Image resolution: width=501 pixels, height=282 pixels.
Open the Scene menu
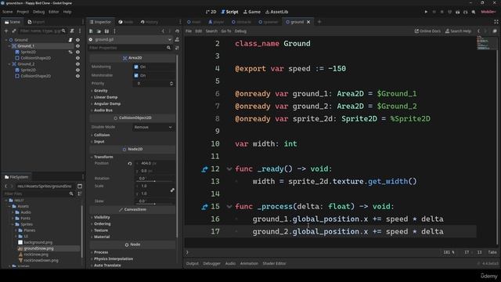point(7,12)
